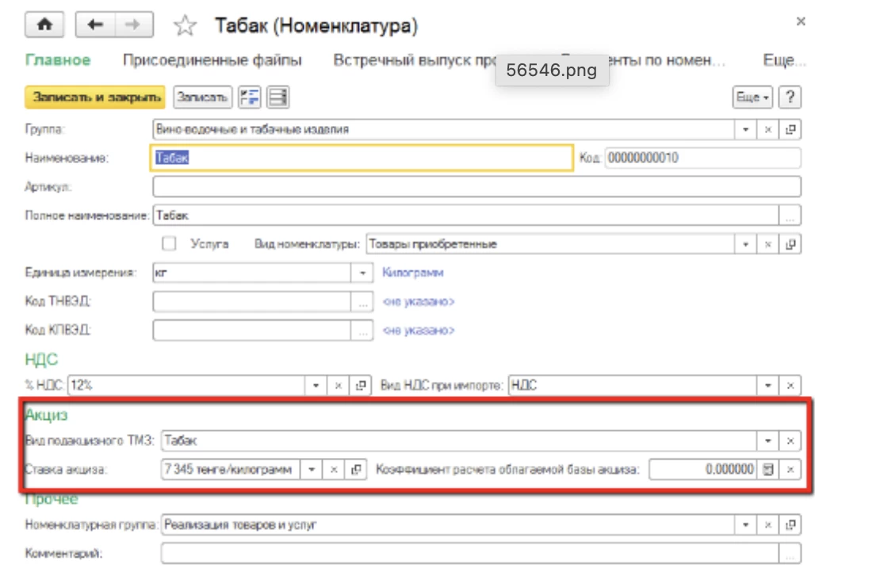
Task: Toggle the Услуга checkbox
Action: (169, 244)
